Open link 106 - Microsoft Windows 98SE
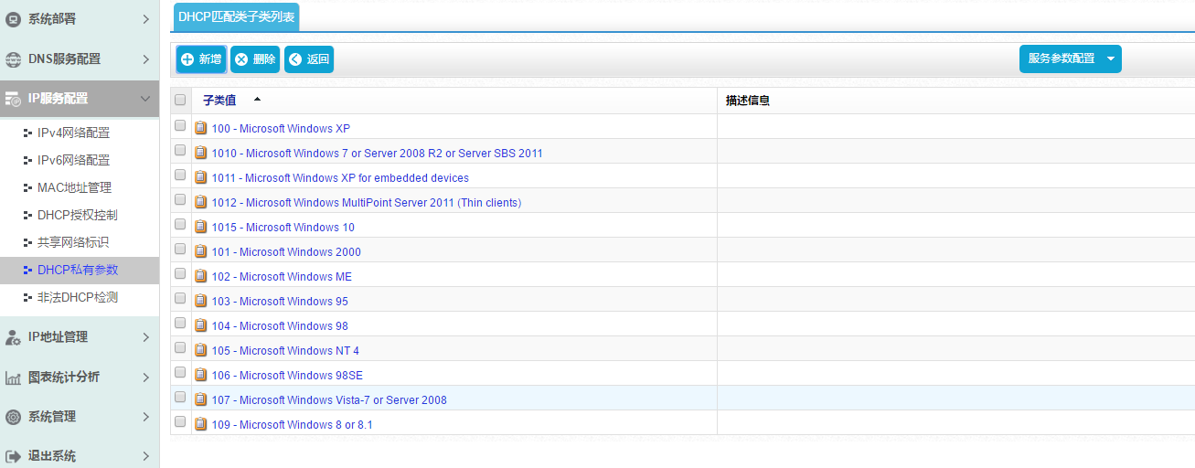The width and height of the screenshot is (1195, 468). pos(287,376)
